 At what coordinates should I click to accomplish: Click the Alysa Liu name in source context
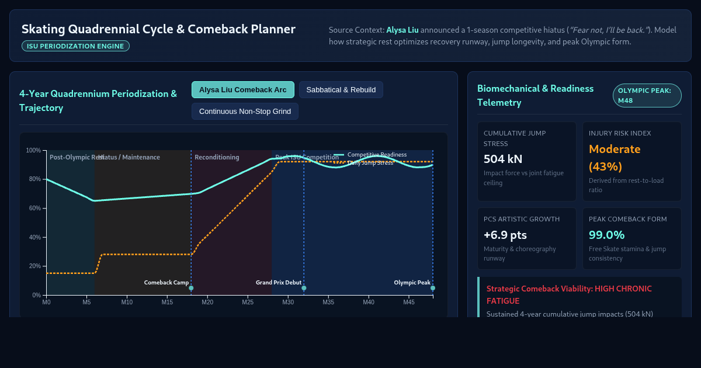click(x=402, y=30)
